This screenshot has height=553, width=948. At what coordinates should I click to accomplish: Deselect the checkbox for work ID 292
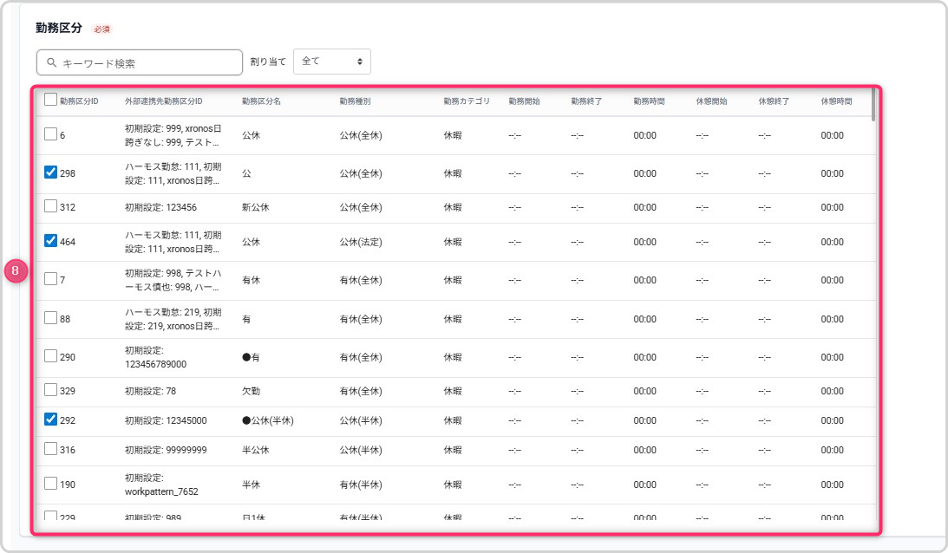50,420
